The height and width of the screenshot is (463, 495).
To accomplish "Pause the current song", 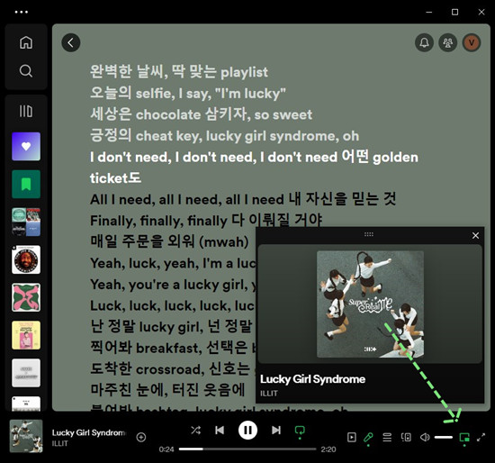I will point(247,431).
